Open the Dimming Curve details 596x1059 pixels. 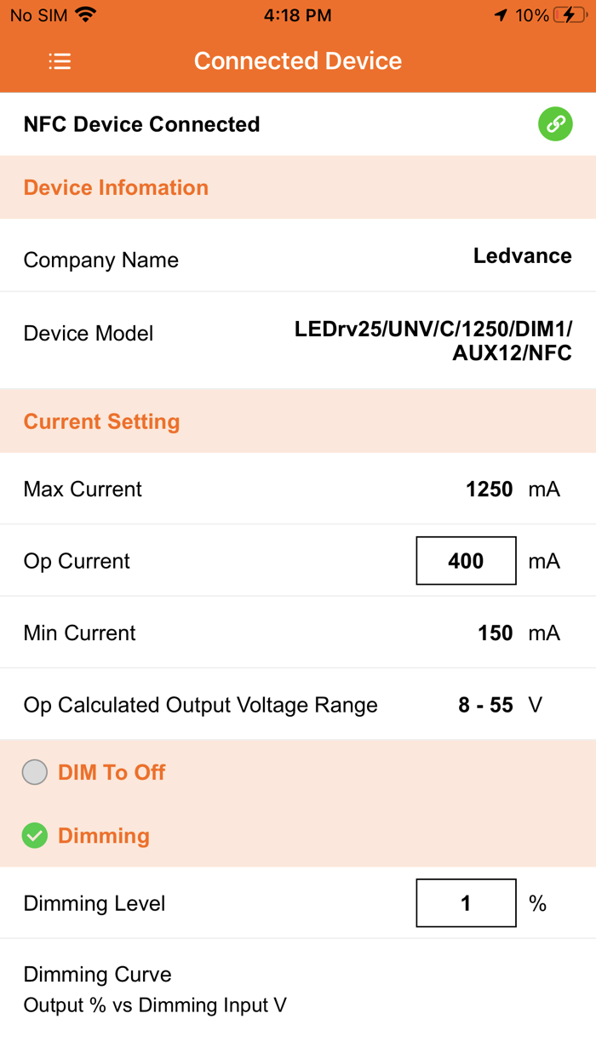point(97,974)
